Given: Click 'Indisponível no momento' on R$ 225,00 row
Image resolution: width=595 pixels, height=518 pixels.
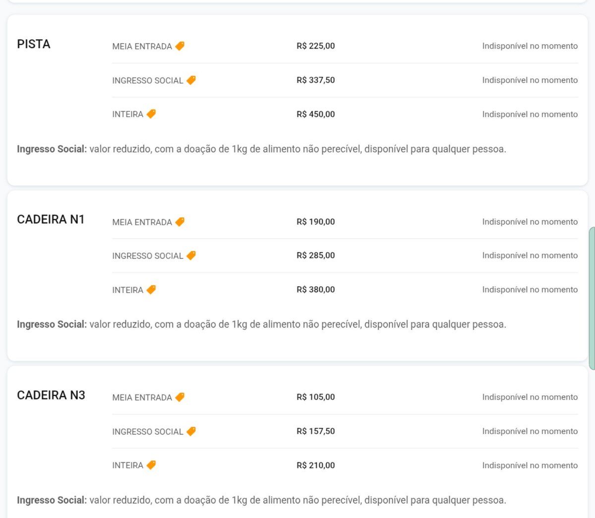Looking at the screenshot, I should (x=530, y=46).
